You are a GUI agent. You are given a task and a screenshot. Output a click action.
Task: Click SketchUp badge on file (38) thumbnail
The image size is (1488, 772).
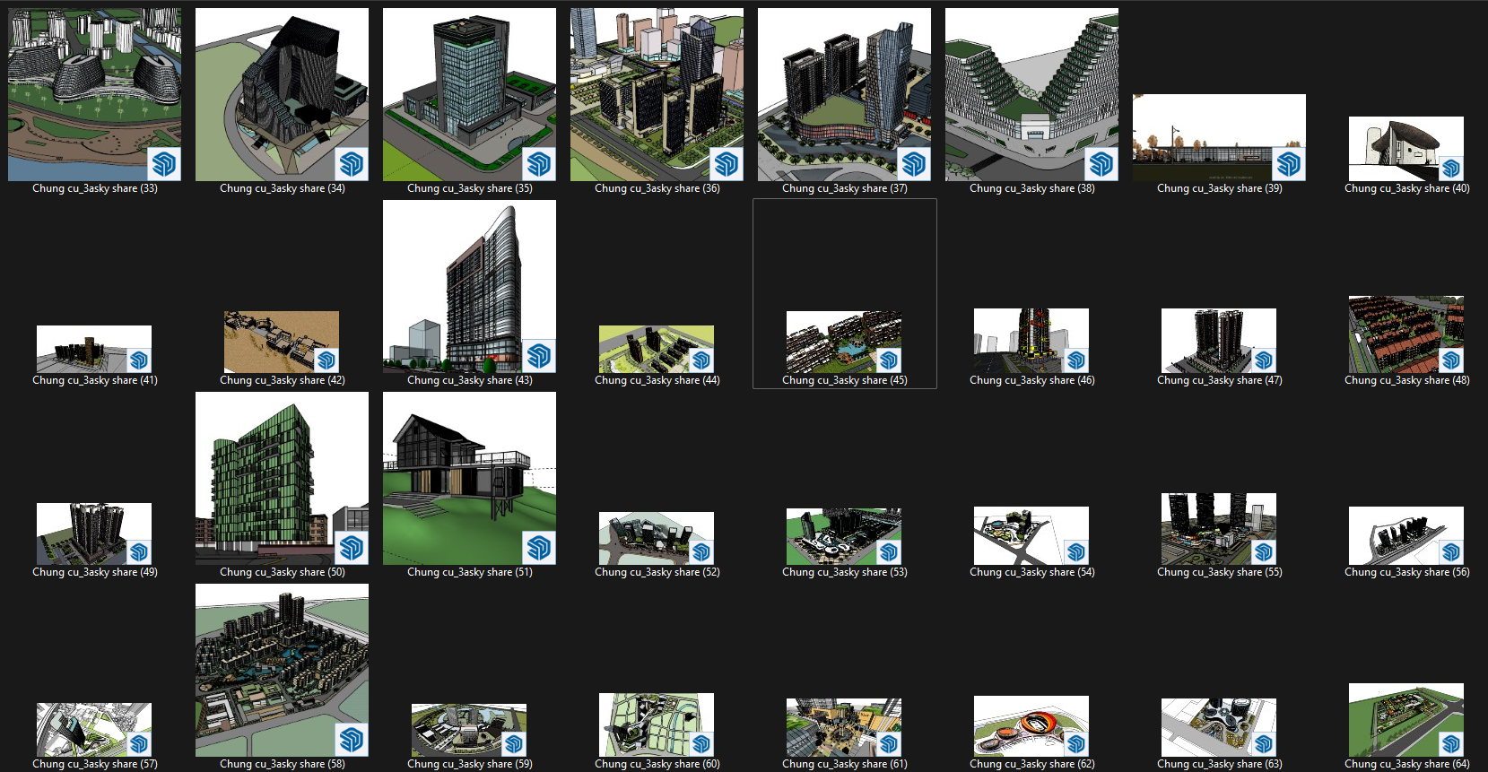(x=1101, y=164)
